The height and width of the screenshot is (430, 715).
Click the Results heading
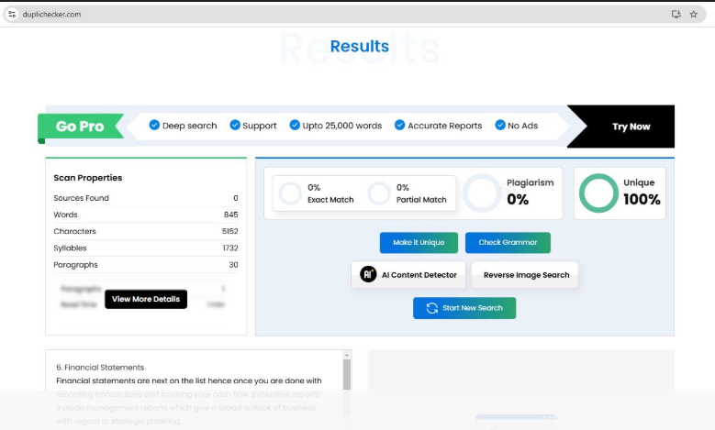pos(359,46)
